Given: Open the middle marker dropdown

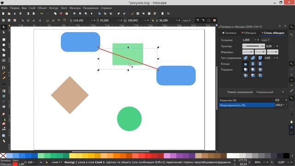Looking at the screenshot, I should (260, 52).
